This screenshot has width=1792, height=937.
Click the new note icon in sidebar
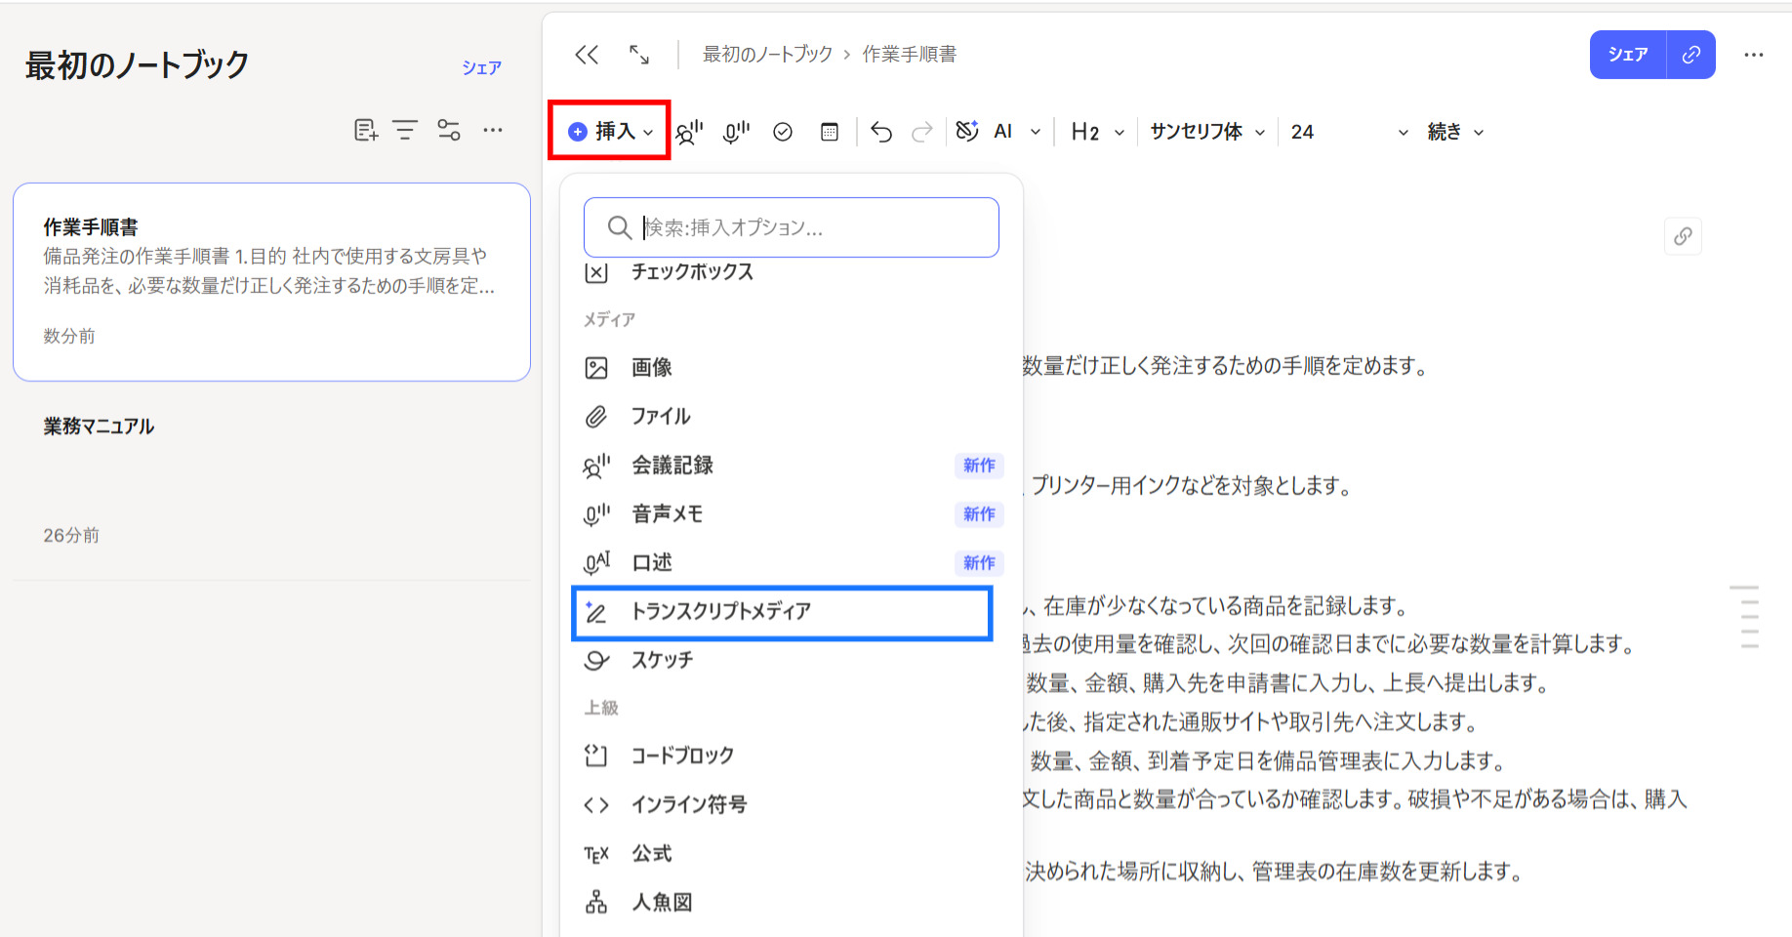(366, 130)
